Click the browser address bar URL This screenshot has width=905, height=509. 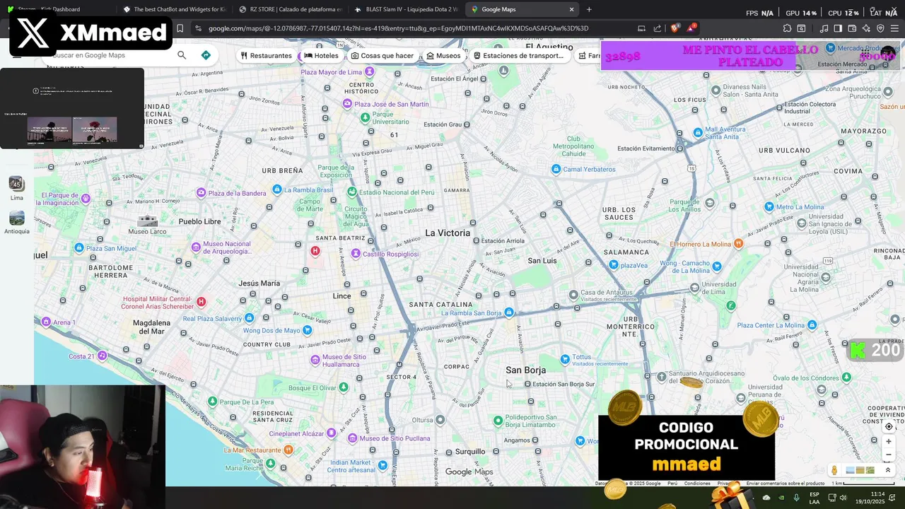[398, 28]
